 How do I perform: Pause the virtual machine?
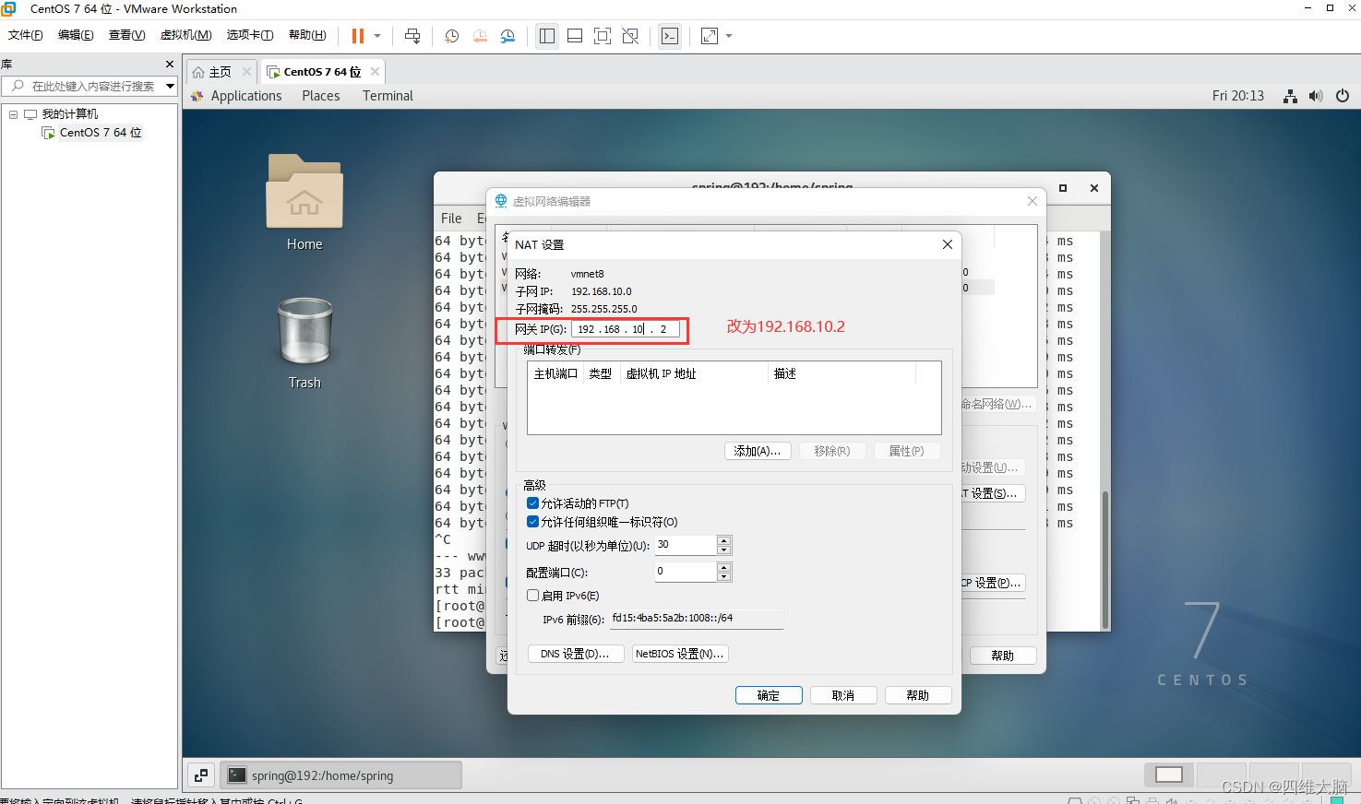(x=358, y=36)
